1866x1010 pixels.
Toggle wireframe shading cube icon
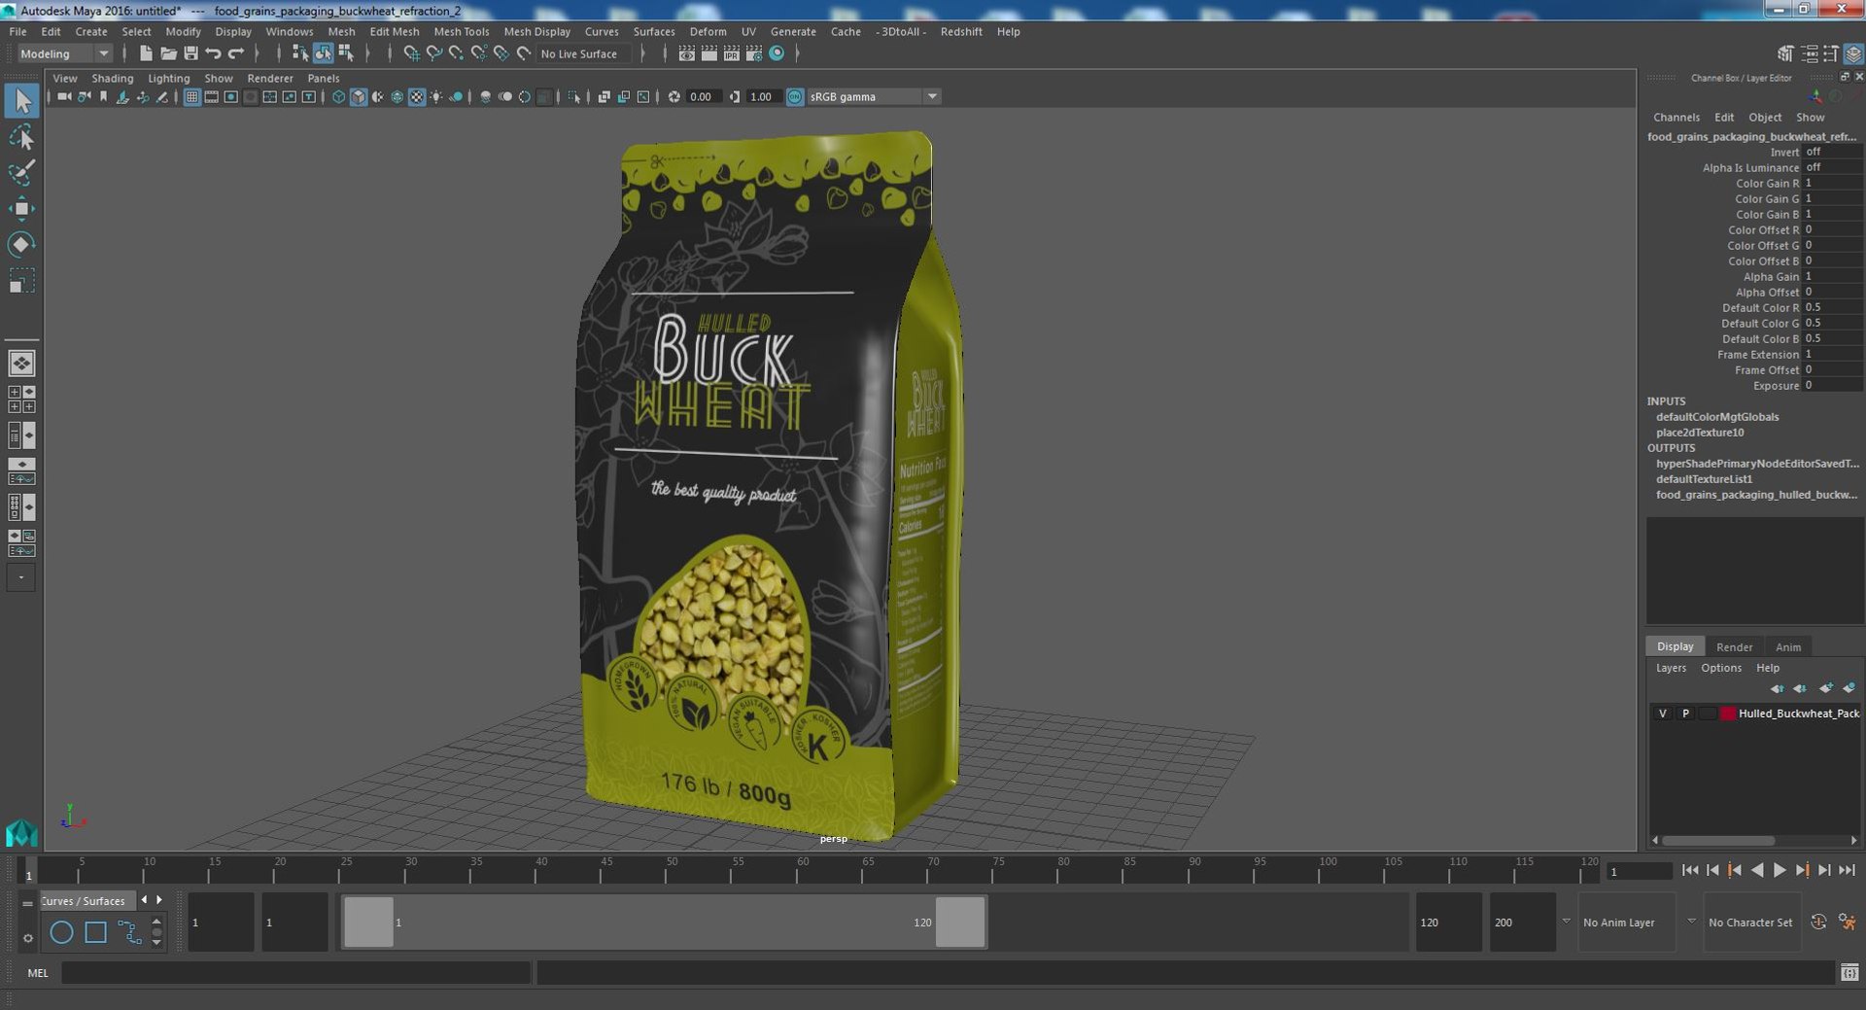click(x=338, y=96)
